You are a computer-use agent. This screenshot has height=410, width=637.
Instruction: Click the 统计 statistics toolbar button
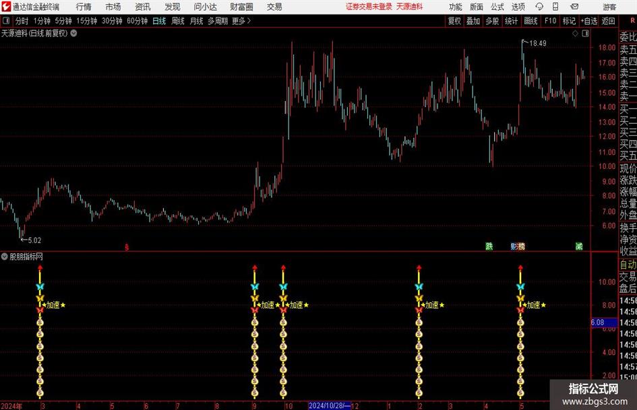pos(511,21)
